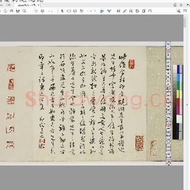Click the vertical scrollbar thumb
The width and height of the screenshot is (190, 190).
(185, 23)
